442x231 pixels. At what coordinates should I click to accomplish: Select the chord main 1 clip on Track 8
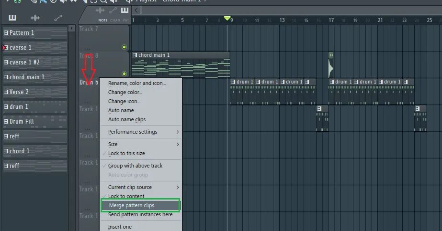click(x=181, y=64)
